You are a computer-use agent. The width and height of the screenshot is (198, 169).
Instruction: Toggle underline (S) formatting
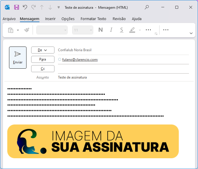point(122,30)
